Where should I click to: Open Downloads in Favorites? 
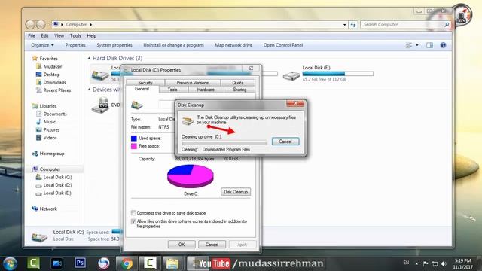(54, 82)
